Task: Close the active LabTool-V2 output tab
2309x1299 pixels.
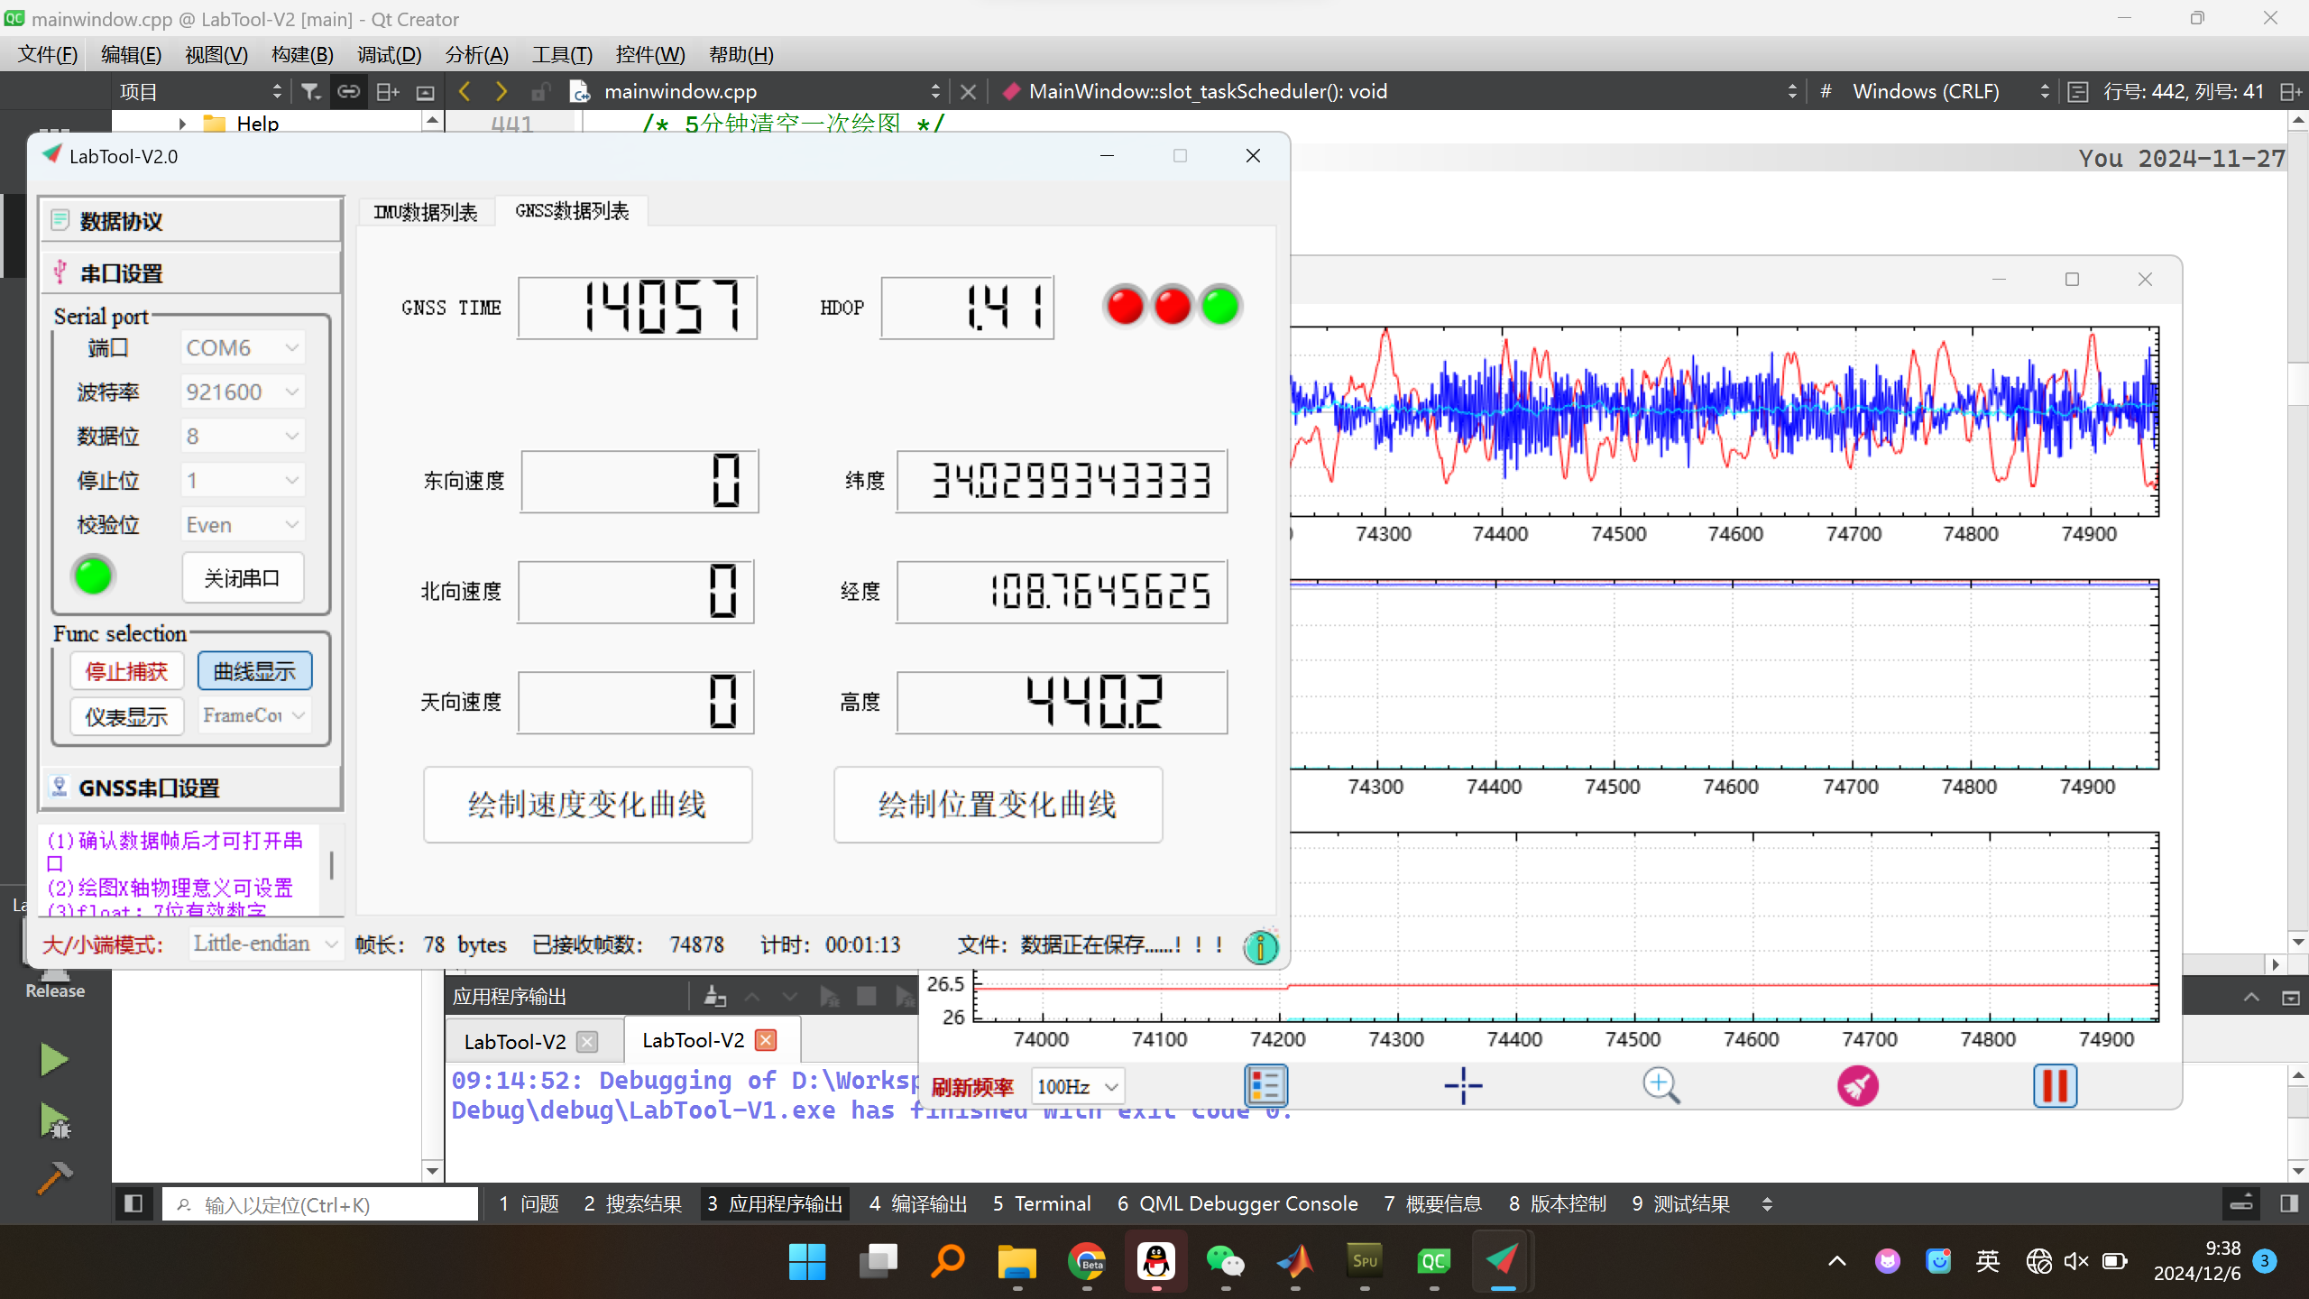Action: tap(766, 1040)
